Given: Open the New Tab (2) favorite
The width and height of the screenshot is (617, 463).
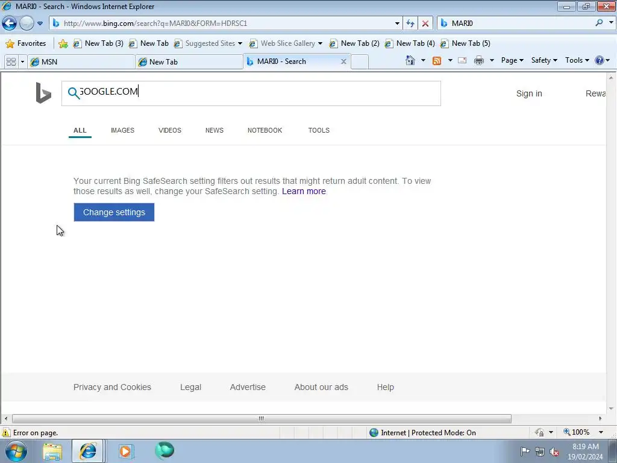Looking at the screenshot, I should pos(354,43).
